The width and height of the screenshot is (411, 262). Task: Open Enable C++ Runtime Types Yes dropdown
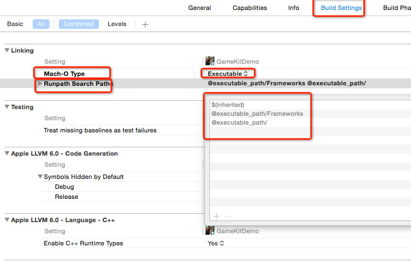click(x=215, y=243)
